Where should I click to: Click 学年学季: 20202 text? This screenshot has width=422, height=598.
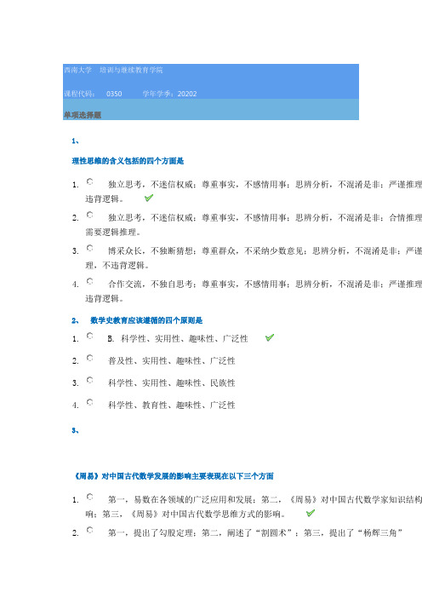coord(170,94)
